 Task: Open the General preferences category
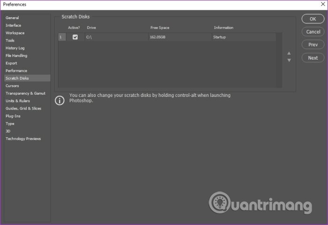12,18
